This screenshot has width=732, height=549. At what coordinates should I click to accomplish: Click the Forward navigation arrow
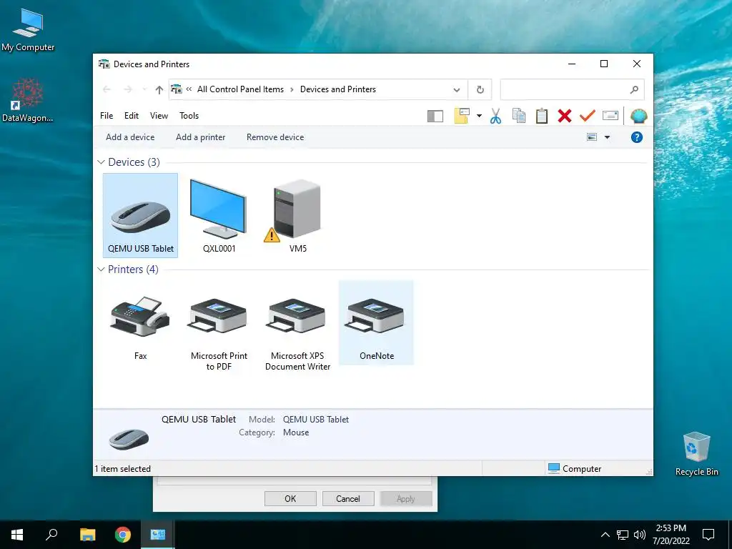[128, 89]
